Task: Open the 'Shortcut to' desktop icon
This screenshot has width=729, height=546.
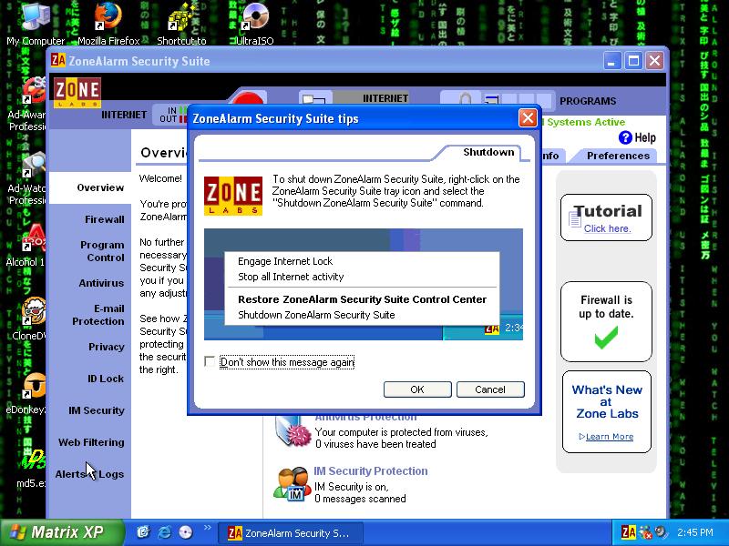Action: click(181, 24)
